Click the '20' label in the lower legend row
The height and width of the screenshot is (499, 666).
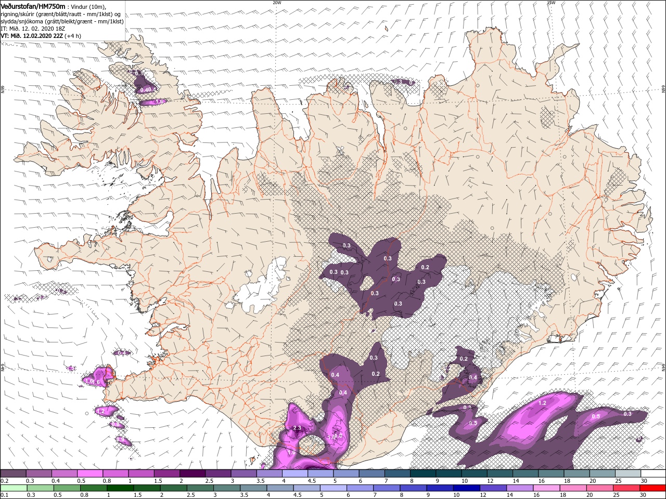(x=590, y=495)
